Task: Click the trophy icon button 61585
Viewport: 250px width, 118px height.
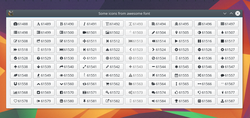Action: click(x=182, y=101)
